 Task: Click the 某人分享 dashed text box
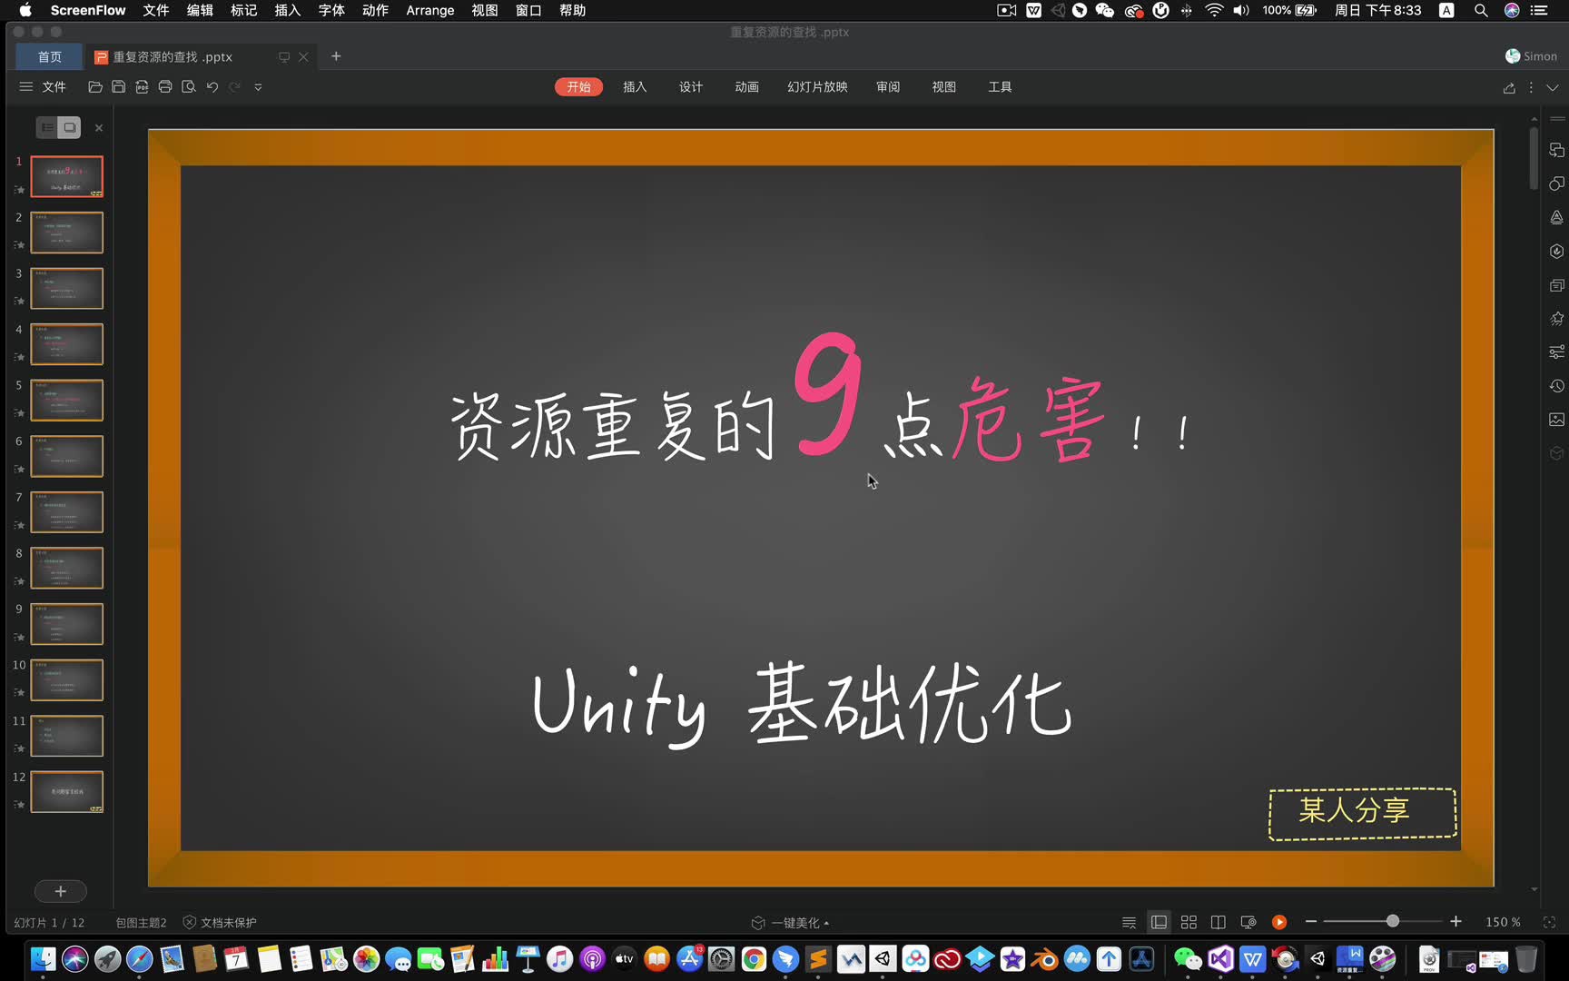(1362, 813)
